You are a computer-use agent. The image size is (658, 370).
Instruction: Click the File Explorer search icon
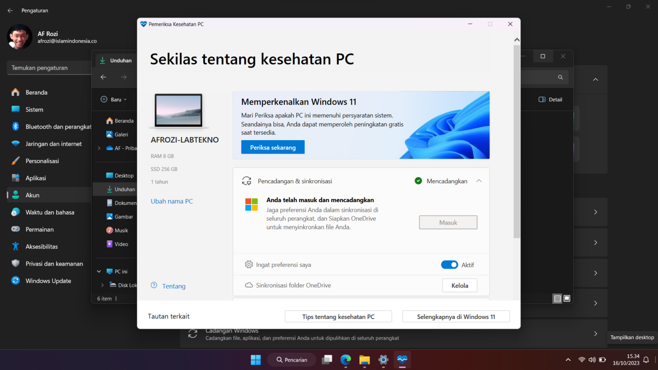(560, 77)
